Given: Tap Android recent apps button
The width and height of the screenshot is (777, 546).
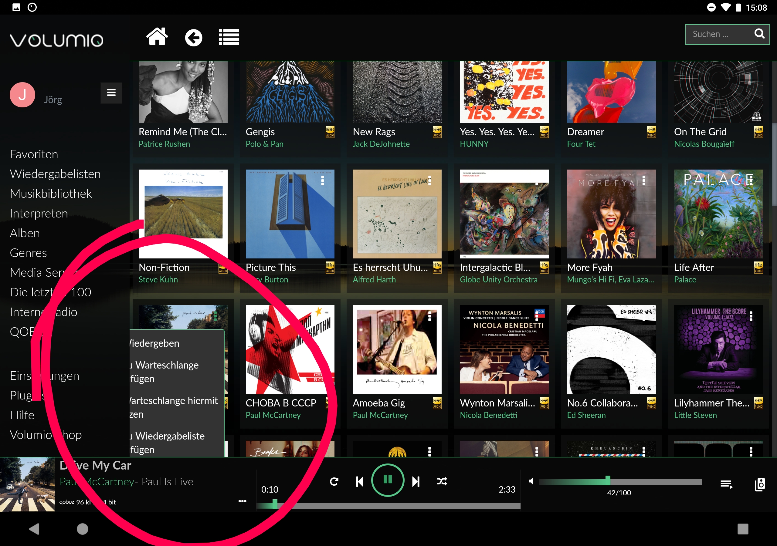Looking at the screenshot, I should click(x=742, y=529).
